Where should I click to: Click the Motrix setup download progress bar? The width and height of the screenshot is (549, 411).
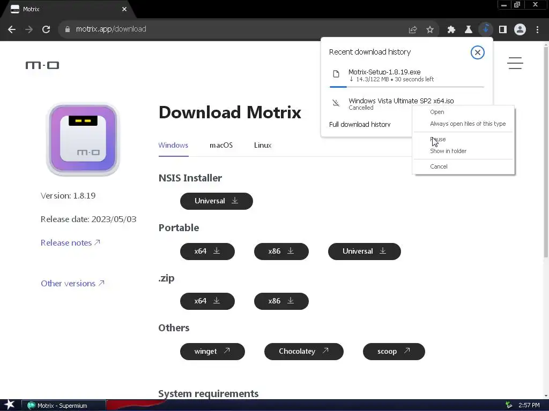click(407, 87)
